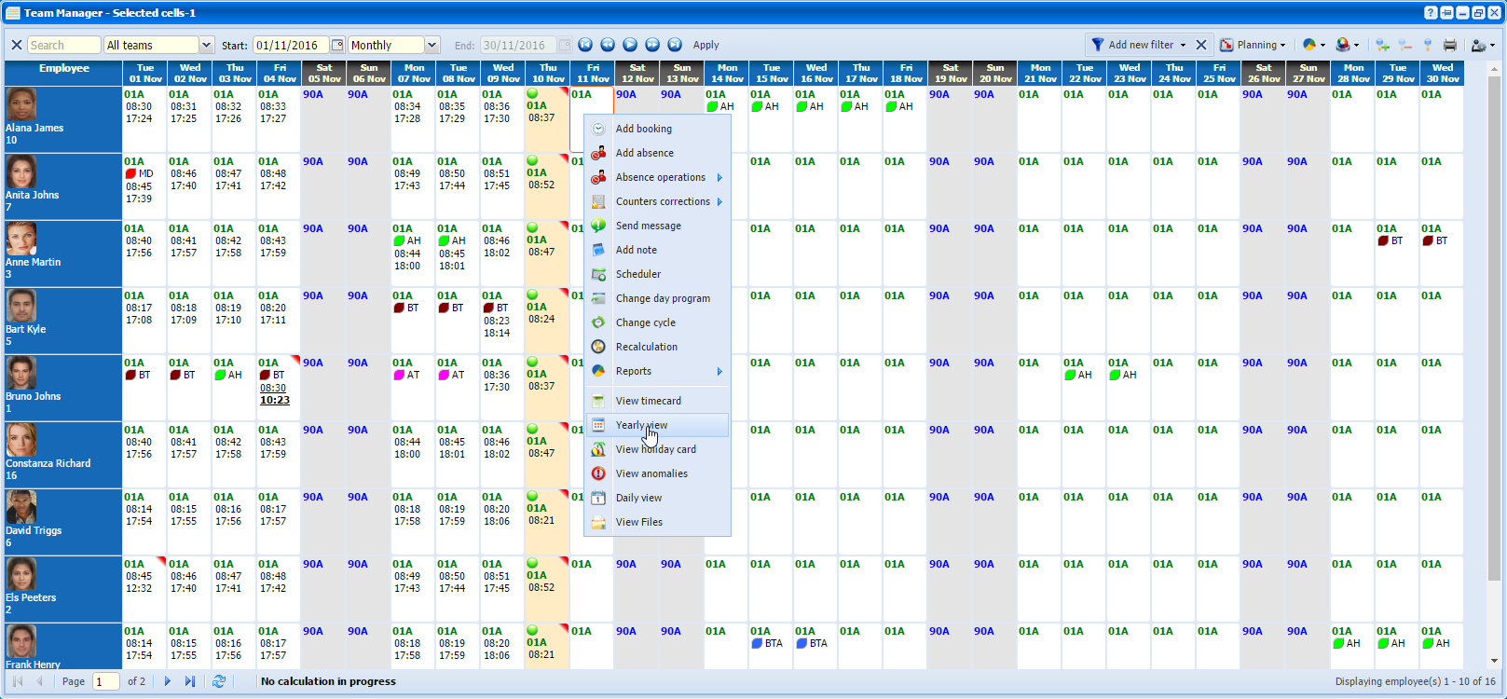Image resolution: width=1507 pixels, height=699 pixels.
Task: Click the add pin icon with green plus
Action: click(1382, 45)
